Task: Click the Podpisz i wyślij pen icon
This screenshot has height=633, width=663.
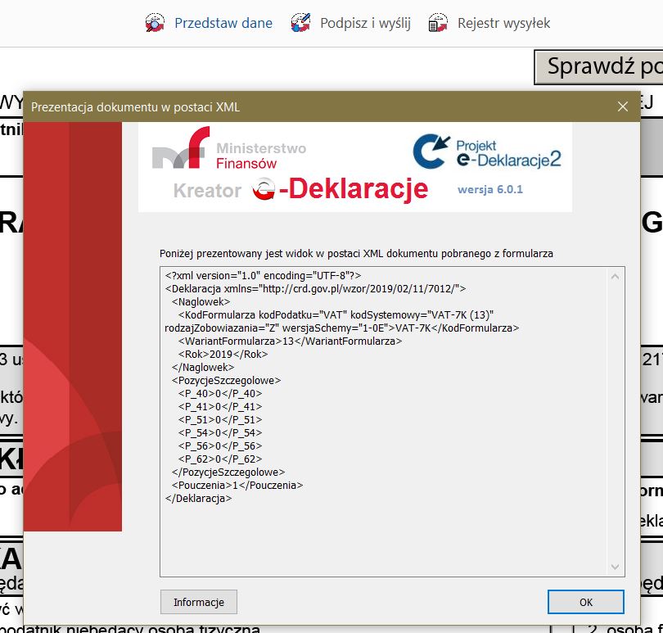Action: (300, 23)
